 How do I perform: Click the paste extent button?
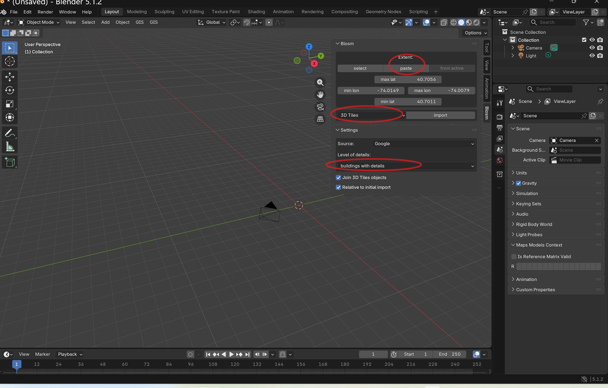(x=406, y=68)
